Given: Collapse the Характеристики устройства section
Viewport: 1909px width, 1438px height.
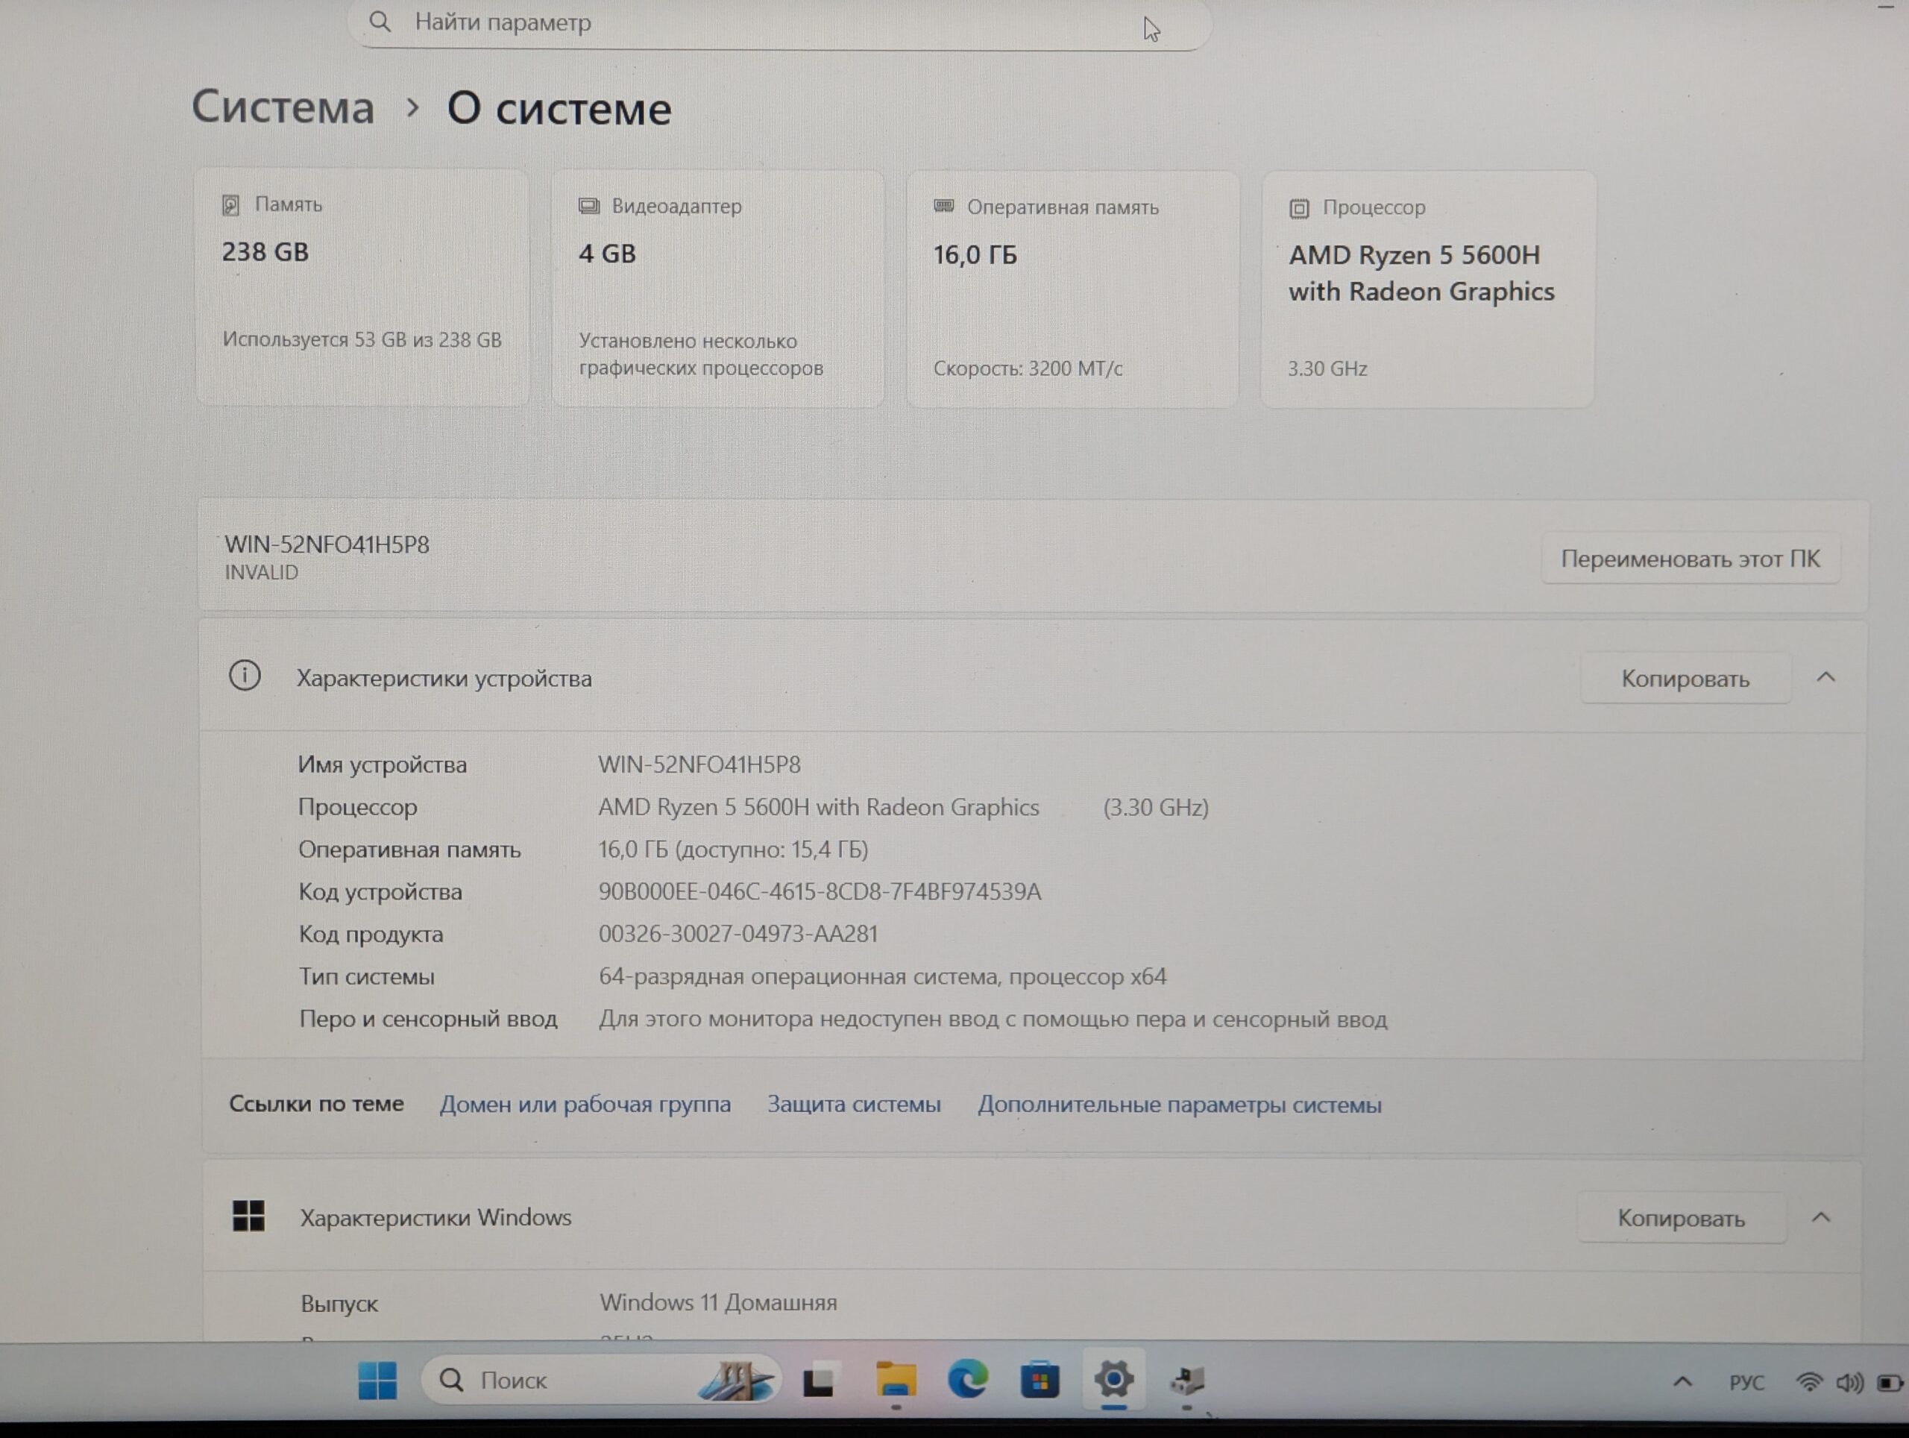Looking at the screenshot, I should tap(1825, 677).
